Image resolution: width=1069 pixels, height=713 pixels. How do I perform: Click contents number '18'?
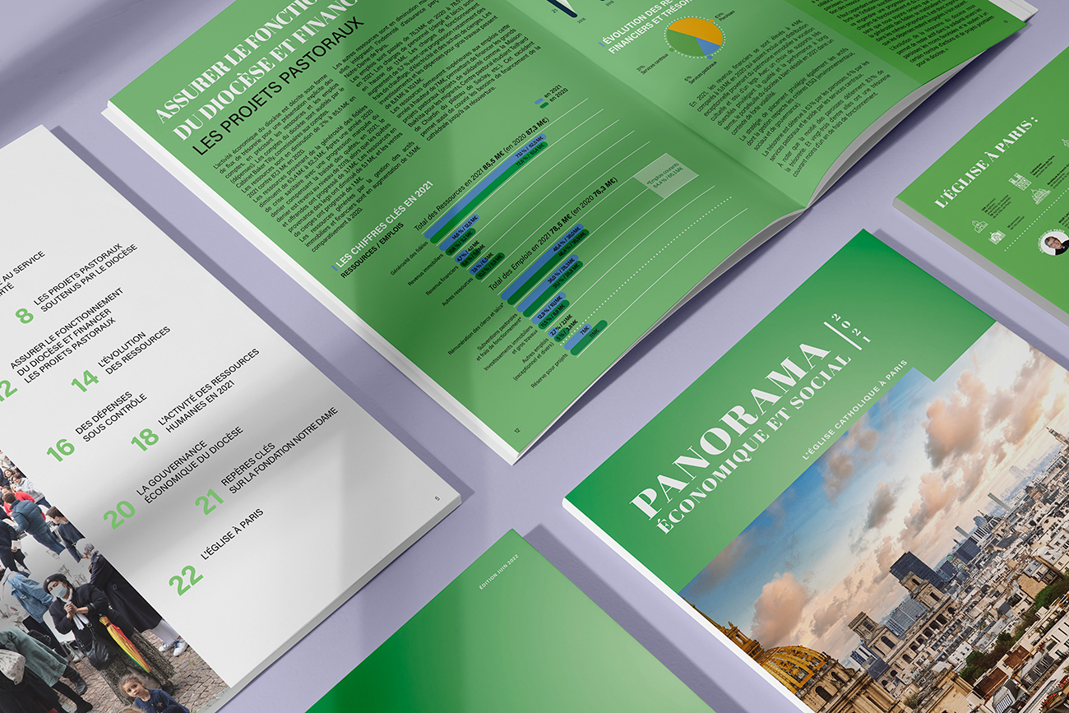145,438
